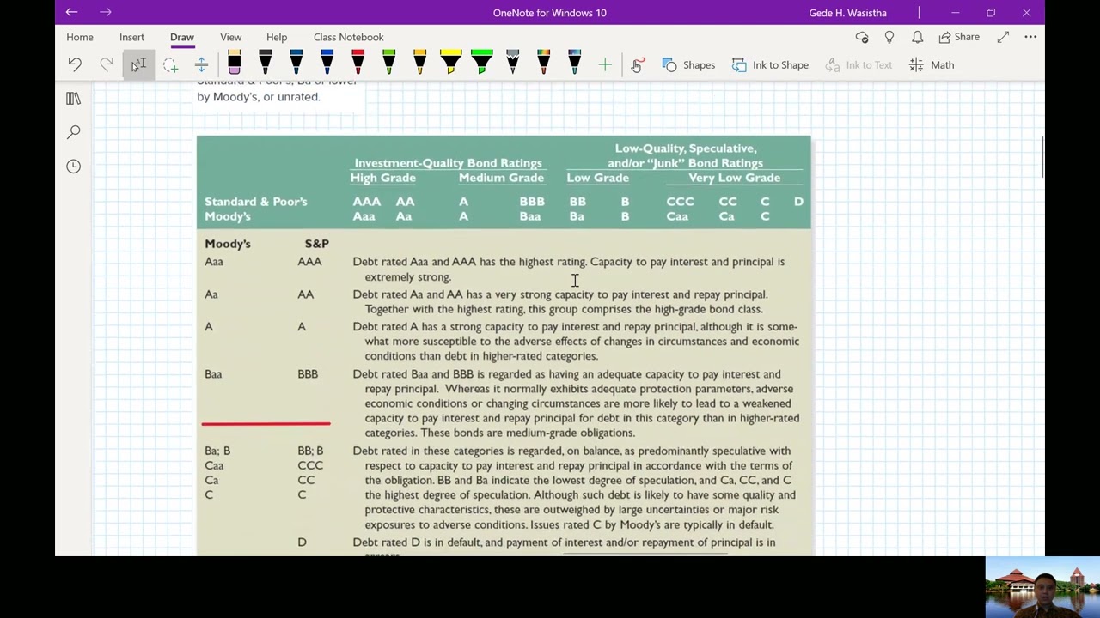The image size is (1100, 618).
Task: Go to the View tab
Action: [x=230, y=37]
